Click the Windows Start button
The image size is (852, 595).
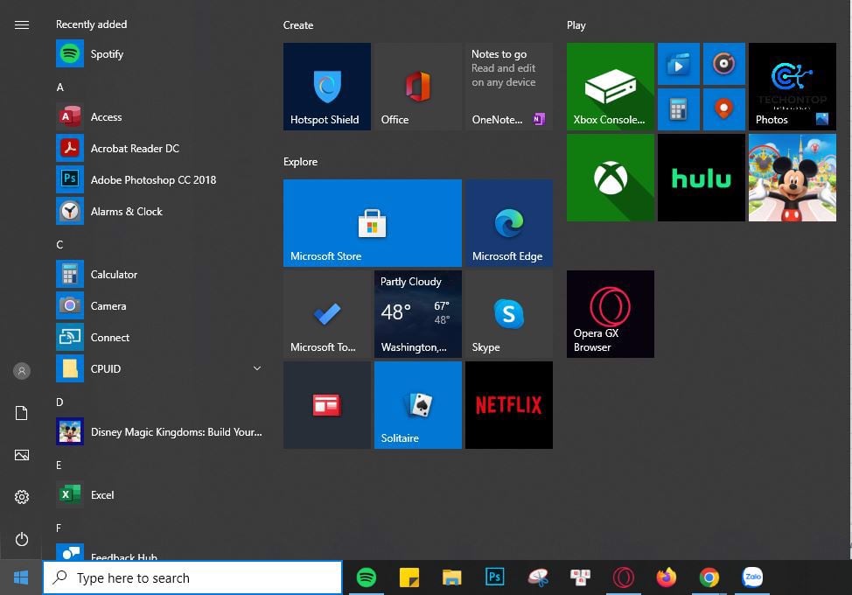[21, 577]
